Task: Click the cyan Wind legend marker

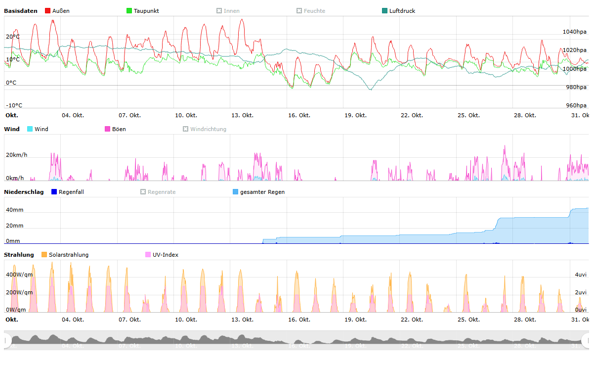Action: click(x=30, y=129)
